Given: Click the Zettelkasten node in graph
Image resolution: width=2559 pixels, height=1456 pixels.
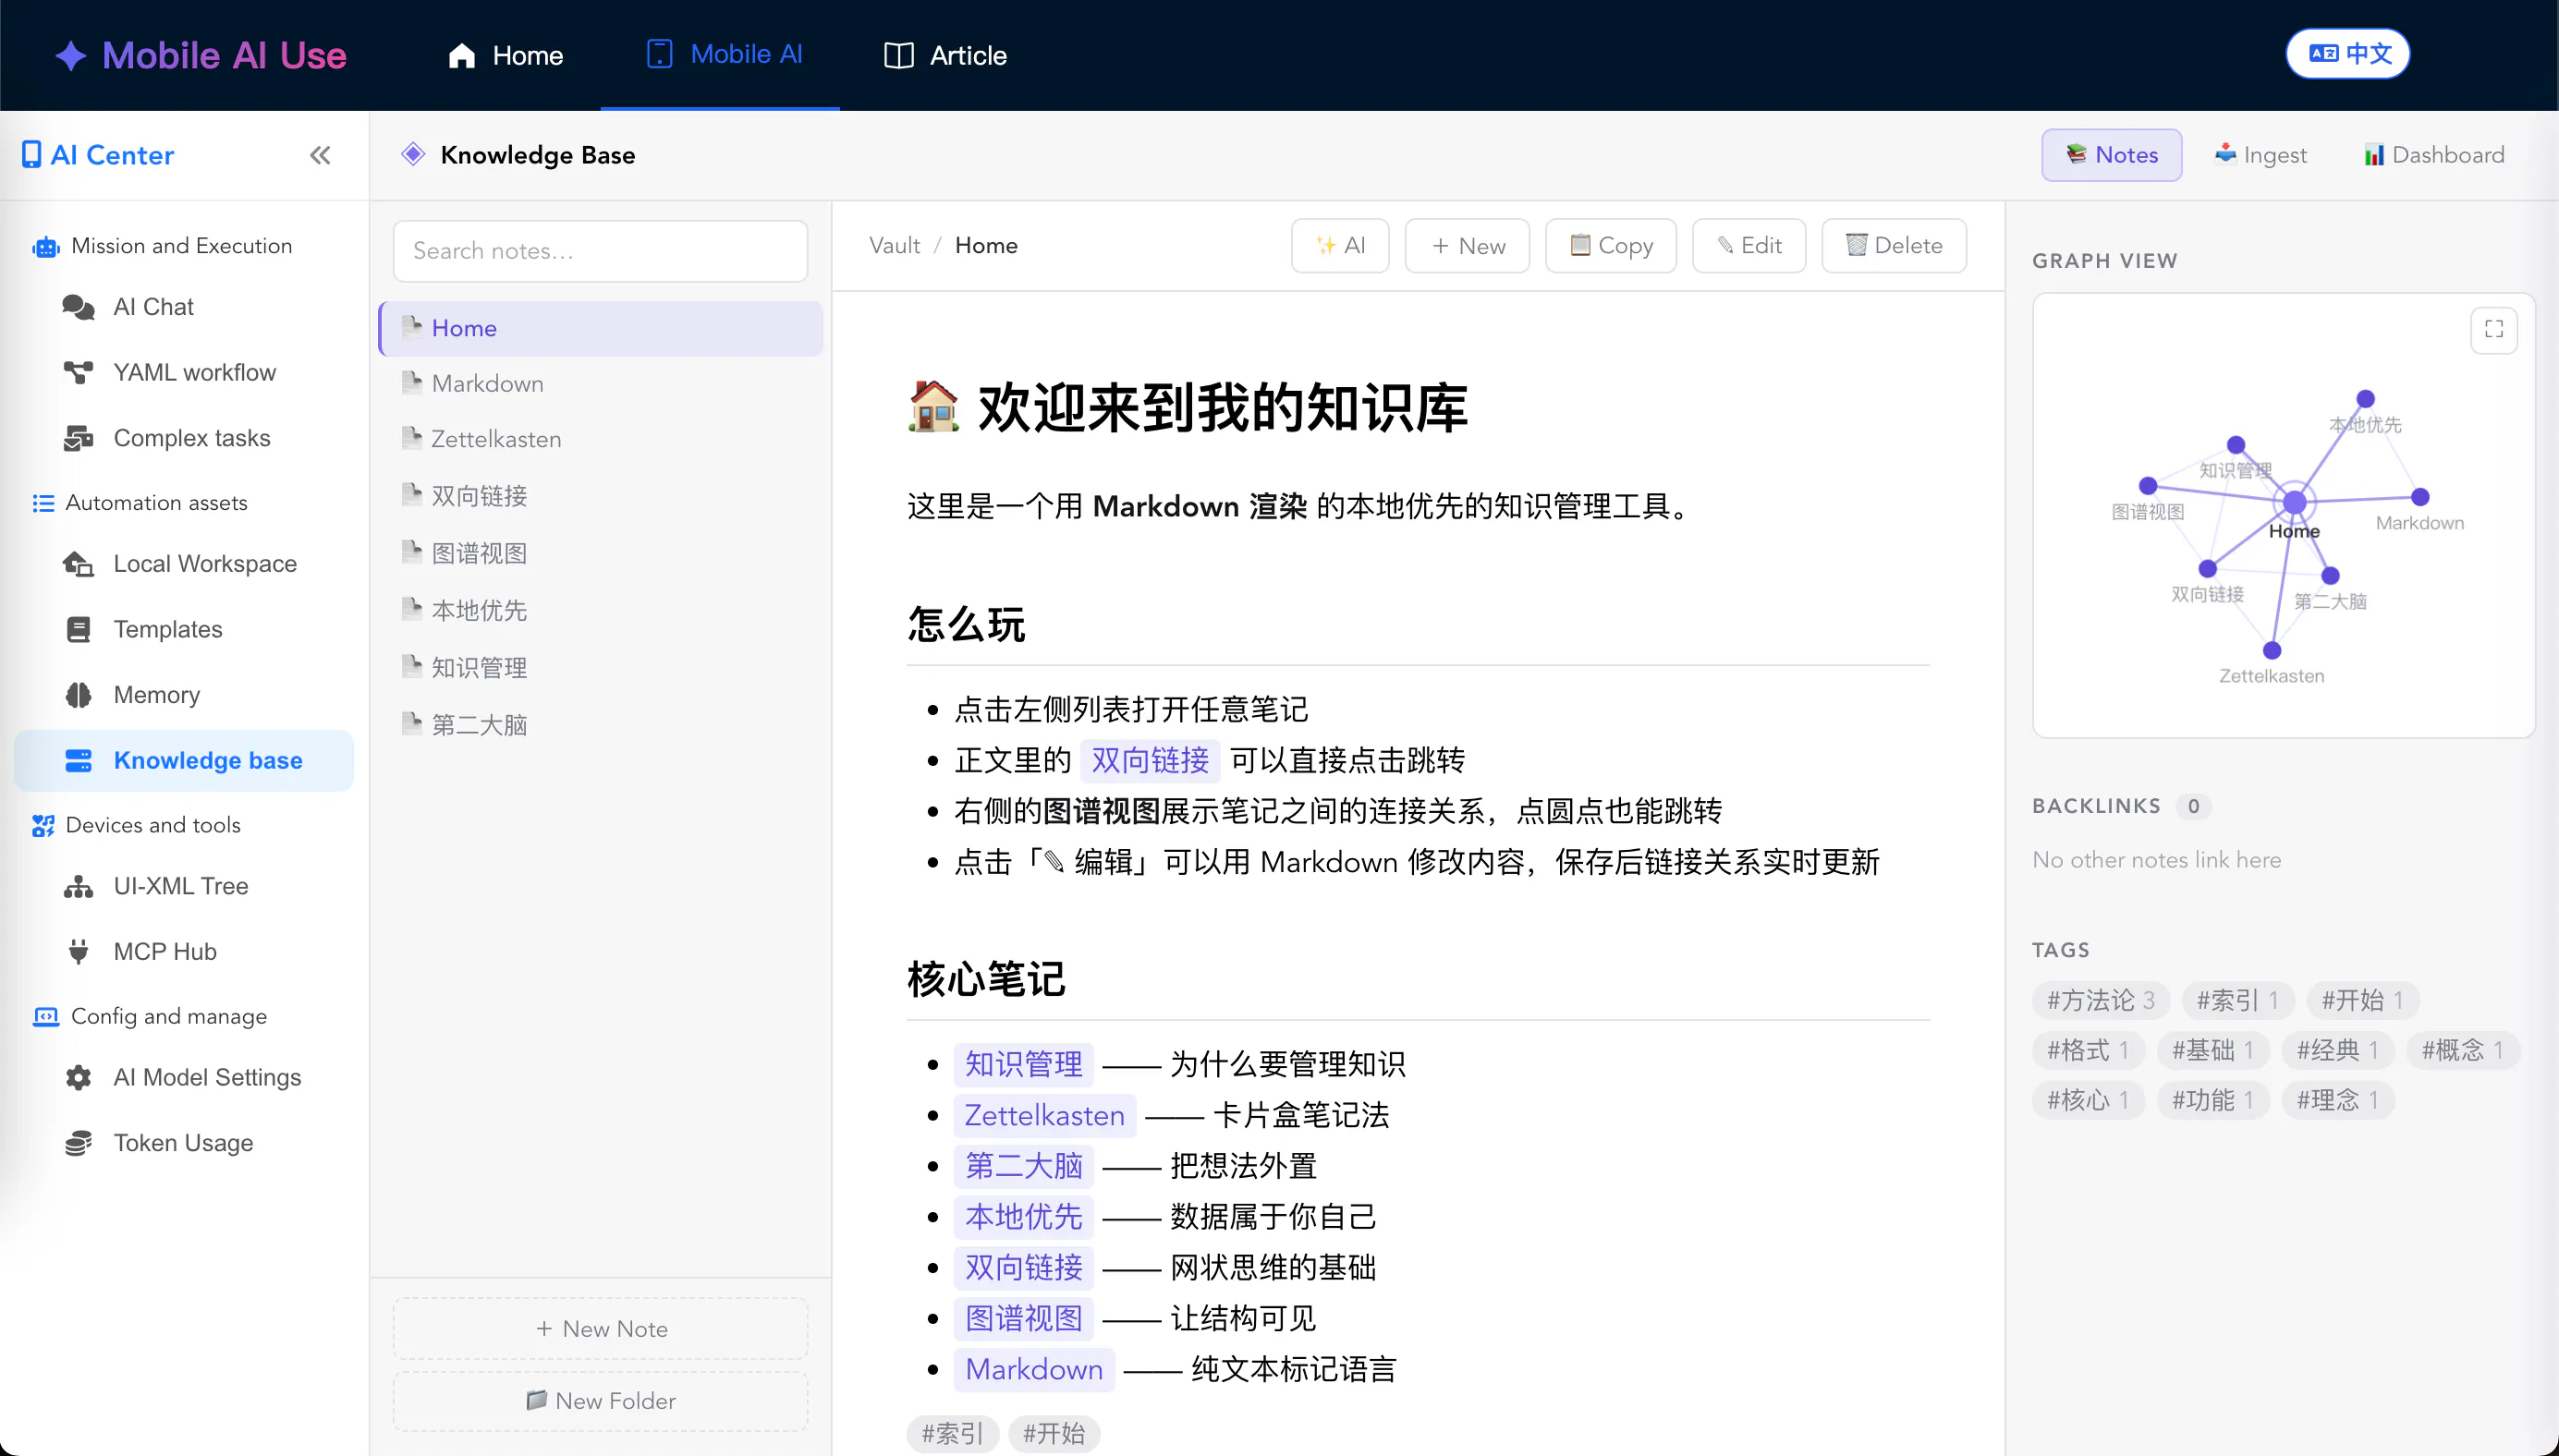Looking at the screenshot, I should [2272, 651].
